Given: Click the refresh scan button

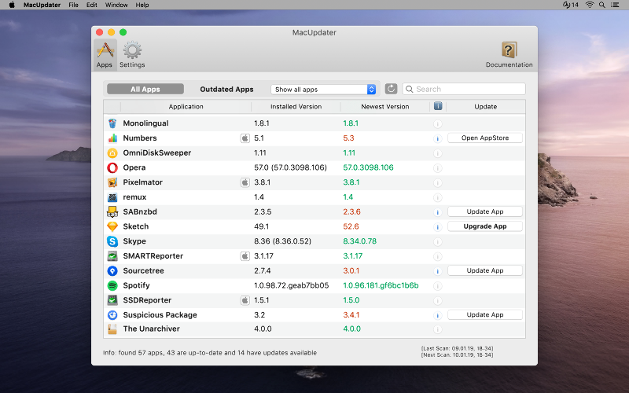Looking at the screenshot, I should click(391, 90).
